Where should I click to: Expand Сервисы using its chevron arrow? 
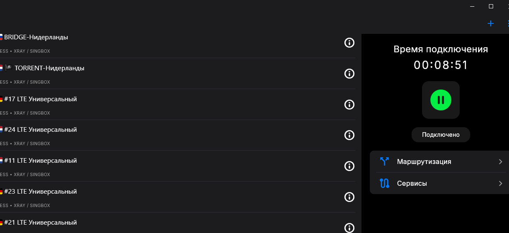pyautogui.click(x=500, y=183)
